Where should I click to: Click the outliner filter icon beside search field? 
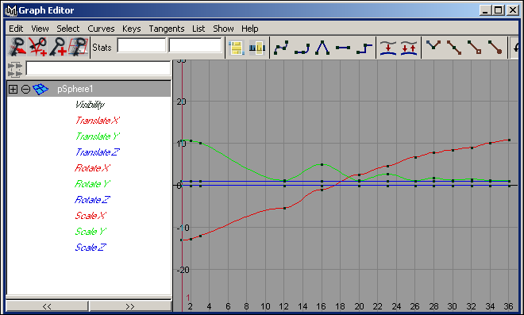coord(15,69)
